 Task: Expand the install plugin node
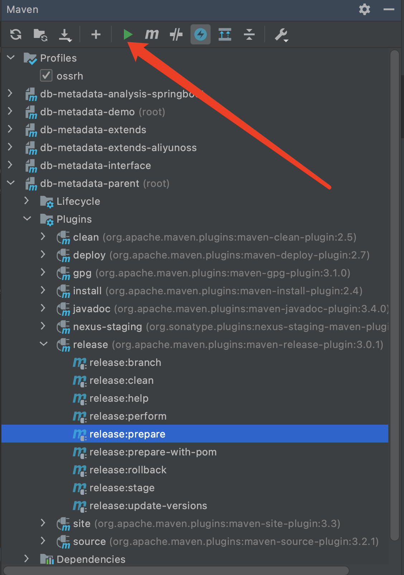pos(43,290)
